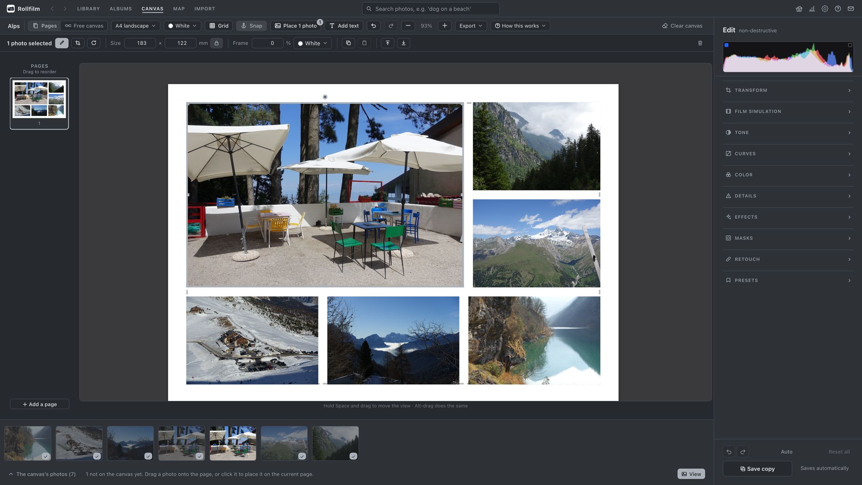Expand the Film Simulation section
Image resolution: width=862 pixels, height=485 pixels.
[x=788, y=111]
